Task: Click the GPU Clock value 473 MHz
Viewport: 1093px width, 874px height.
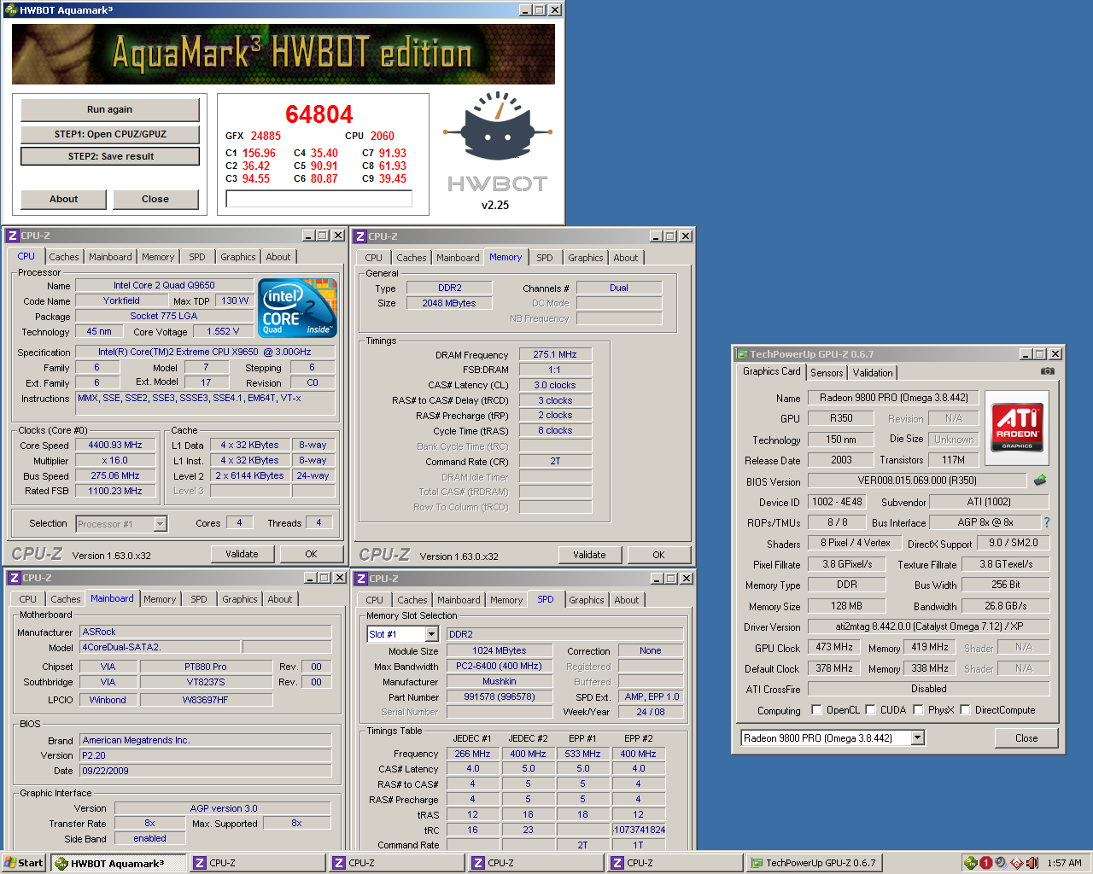Action: click(834, 647)
